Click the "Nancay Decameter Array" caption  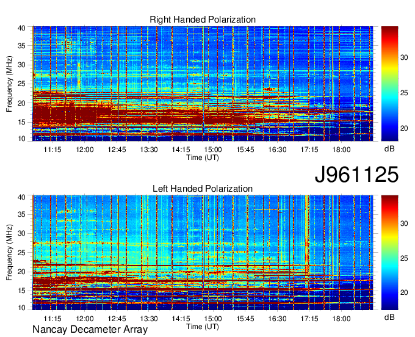pos(90,330)
